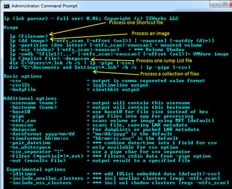Click 'pipe files into app for processing'

(143, 116)
